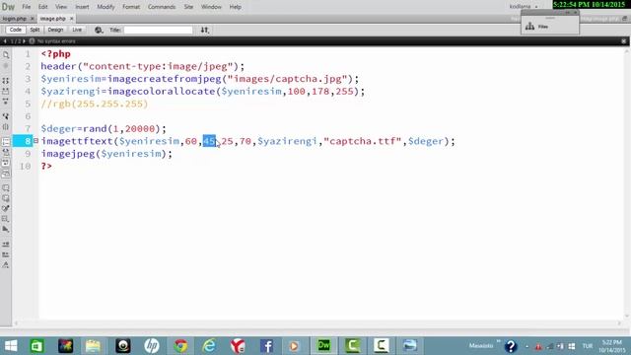Collapse the code fold marker on line 8

click(x=35, y=141)
